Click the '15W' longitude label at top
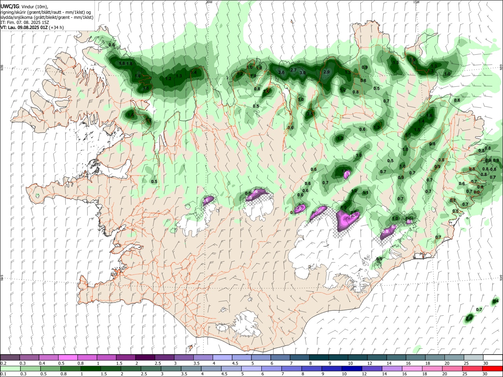Viewport: 503px width, 377px height. pyautogui.click(x=416, y=2)
